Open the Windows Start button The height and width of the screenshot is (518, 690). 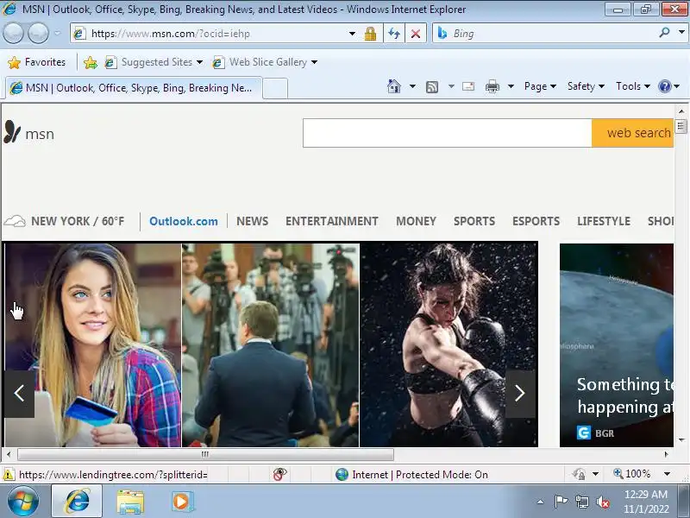click(22, 502)
